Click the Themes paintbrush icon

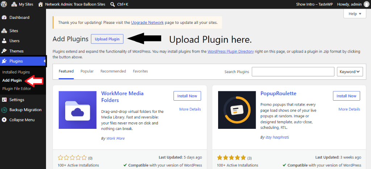tap(4, 51)
